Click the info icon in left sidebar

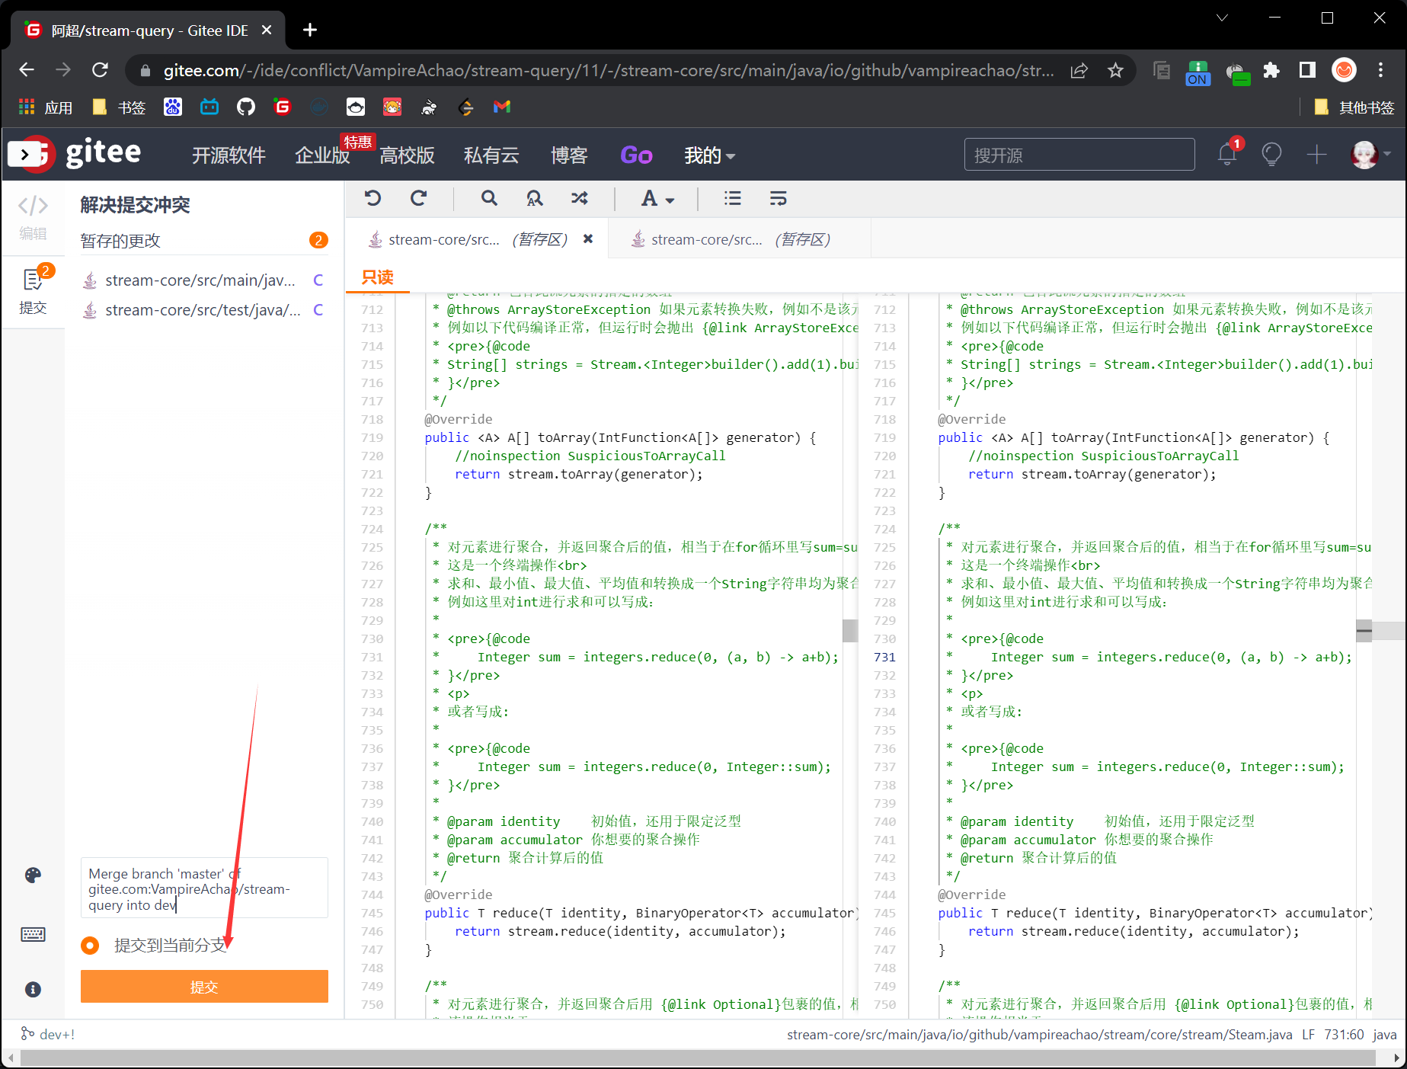pyautogui.click(x=33, y=989)
